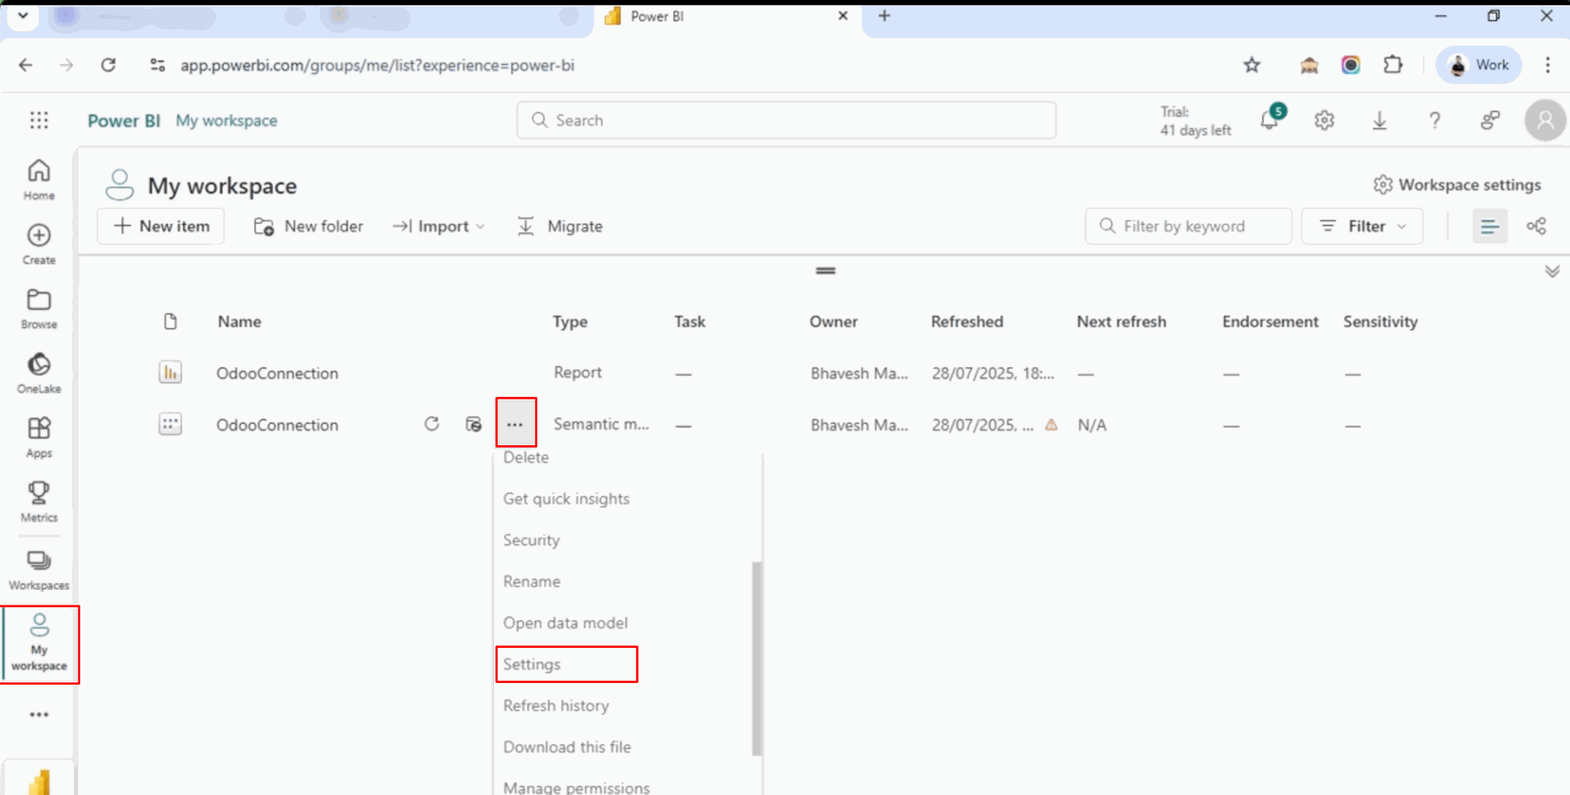Open a new browser tab
This screenshot has height=795, width=1570.
point(884,16)
